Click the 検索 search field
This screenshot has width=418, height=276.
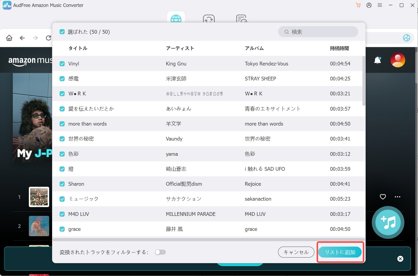click(318, 32)
